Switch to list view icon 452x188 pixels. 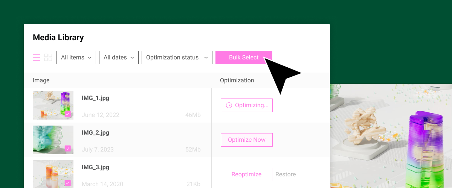point(37,58)
